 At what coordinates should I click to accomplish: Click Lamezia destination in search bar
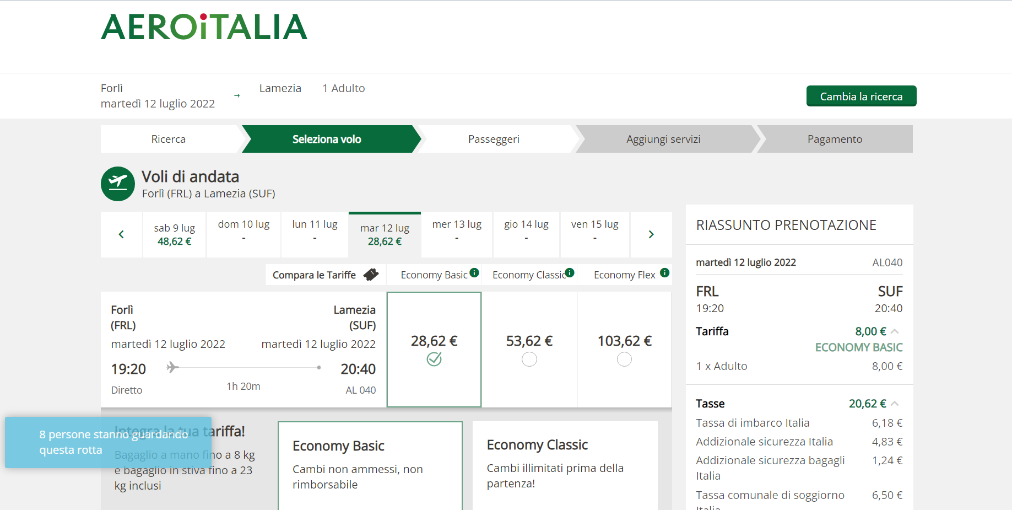280,88
